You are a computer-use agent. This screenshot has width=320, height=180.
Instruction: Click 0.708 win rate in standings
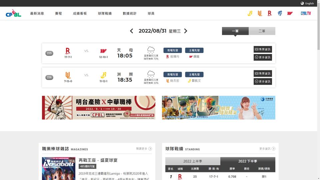232,177
